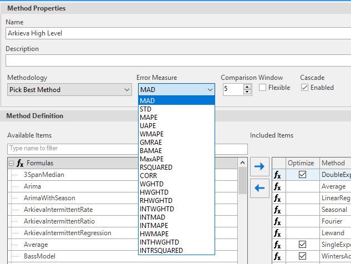Choose CORR from the list

pyautogui.click(x=177, y=176)
